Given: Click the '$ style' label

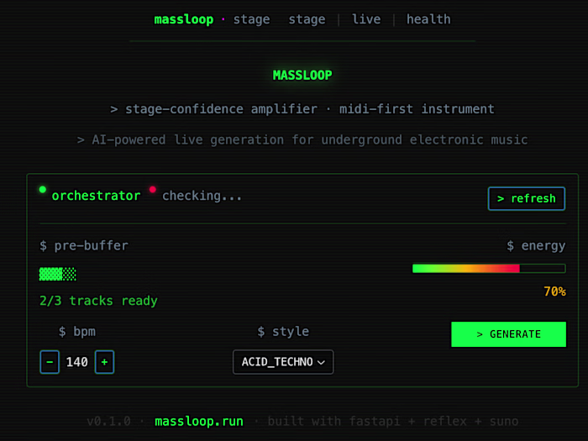Looking at the screenshot, I should 283,332.
